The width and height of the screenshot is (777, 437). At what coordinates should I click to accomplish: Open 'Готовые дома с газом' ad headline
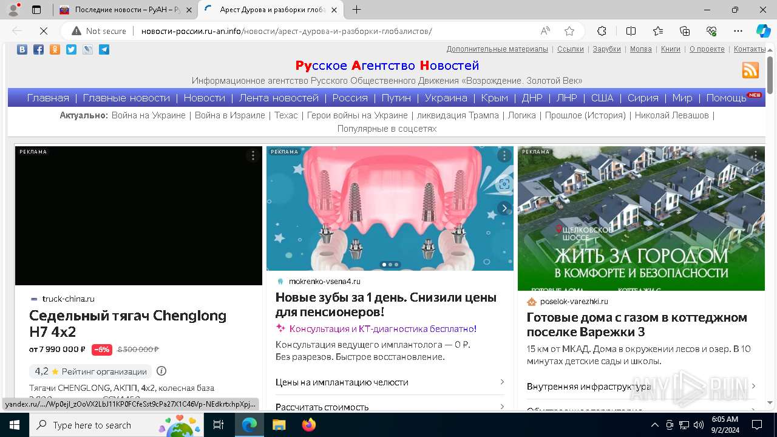click(637, 325)
